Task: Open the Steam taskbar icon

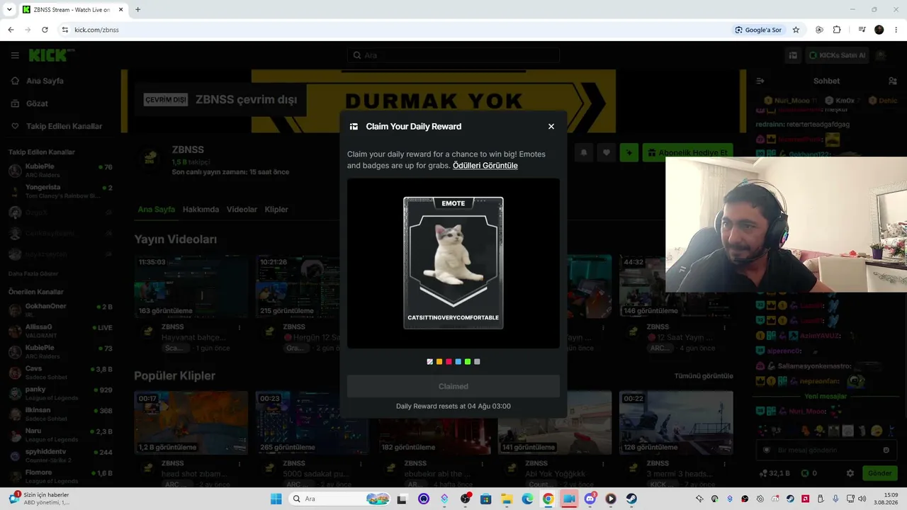Action: pos(631,499)
